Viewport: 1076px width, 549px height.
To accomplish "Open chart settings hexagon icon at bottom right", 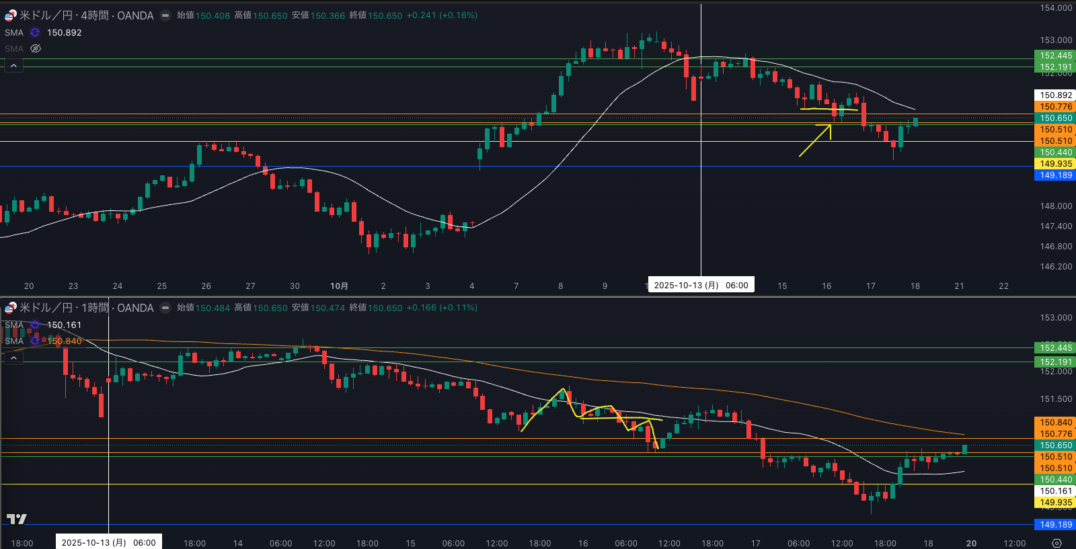I will [x=1056, y=543].
